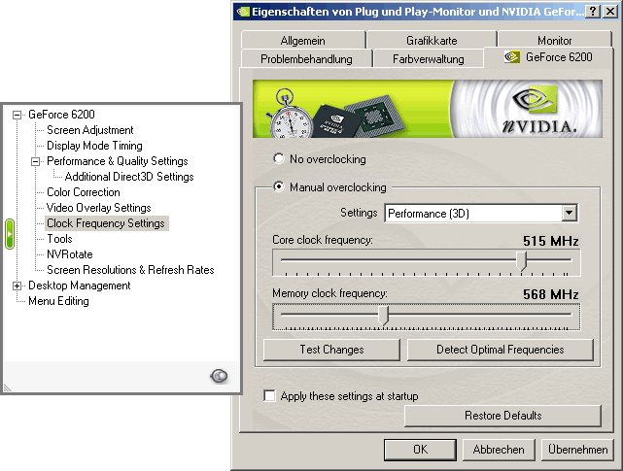
Task: Click the green side-panel toggle handle
Action: (10, 234)
